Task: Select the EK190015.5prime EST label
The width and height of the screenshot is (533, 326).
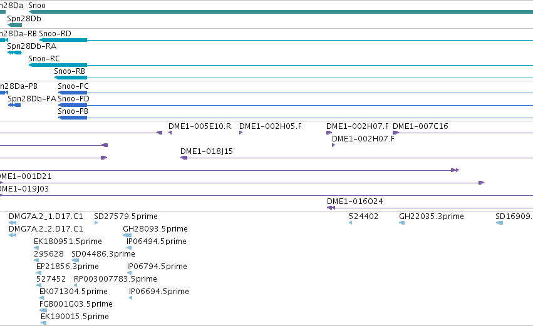Action: (x=75, y=317)
